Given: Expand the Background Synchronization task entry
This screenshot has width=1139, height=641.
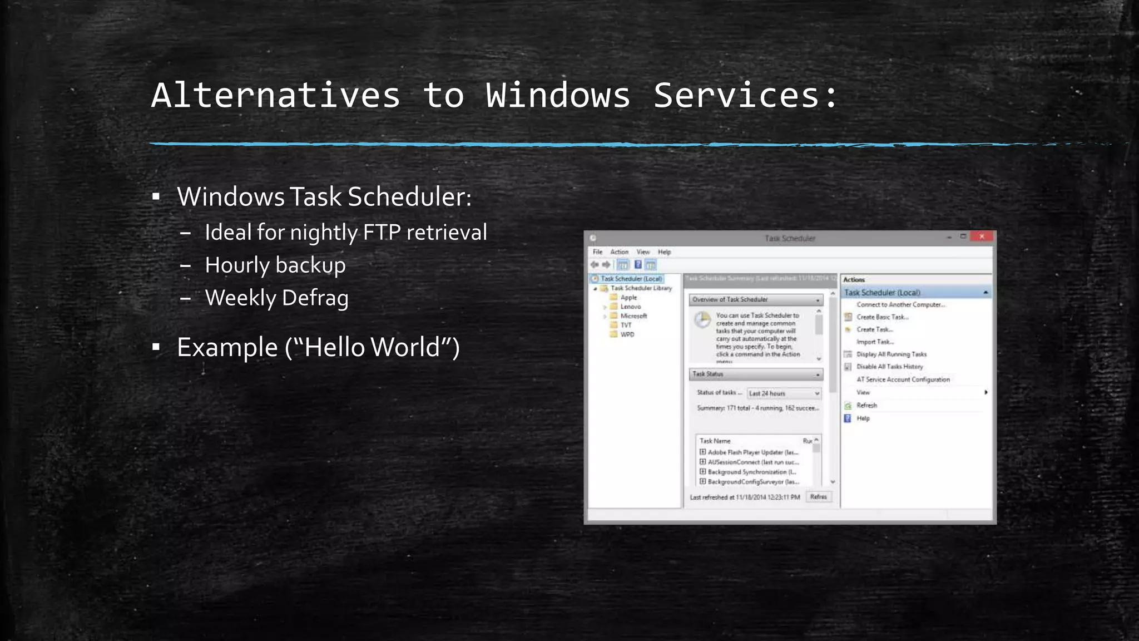Looking at the screenshot, I should 703,472.
